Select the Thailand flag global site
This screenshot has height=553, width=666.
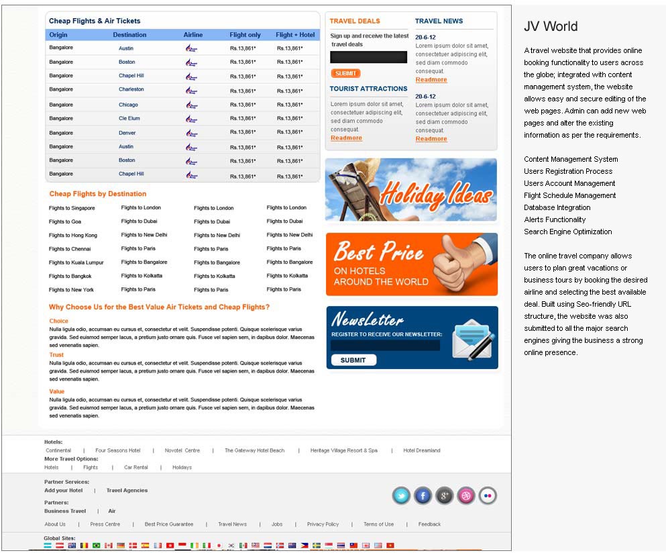(x=341, y=546)
